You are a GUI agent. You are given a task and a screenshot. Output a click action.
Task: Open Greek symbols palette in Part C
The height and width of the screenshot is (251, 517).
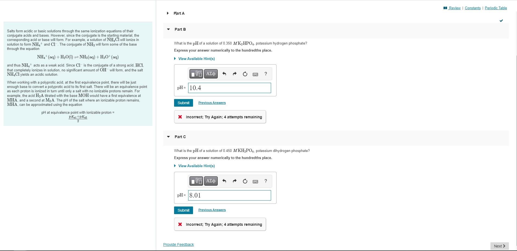tap(211, 181)
